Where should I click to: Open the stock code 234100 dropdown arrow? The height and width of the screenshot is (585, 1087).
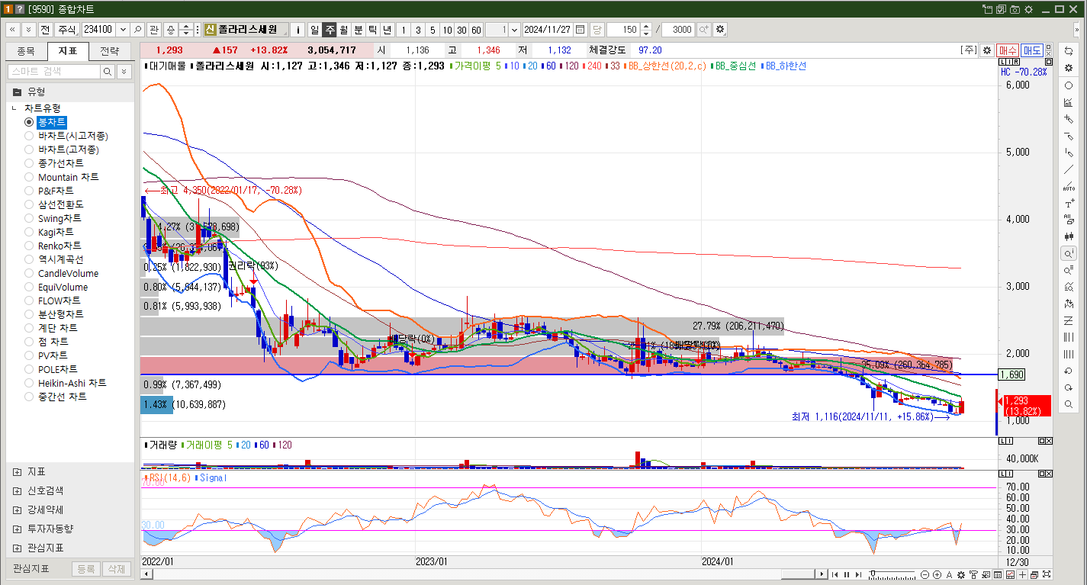pyautogui.click(x=123, y=30)
